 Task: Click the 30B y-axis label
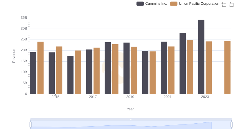[x=24, y=28]
